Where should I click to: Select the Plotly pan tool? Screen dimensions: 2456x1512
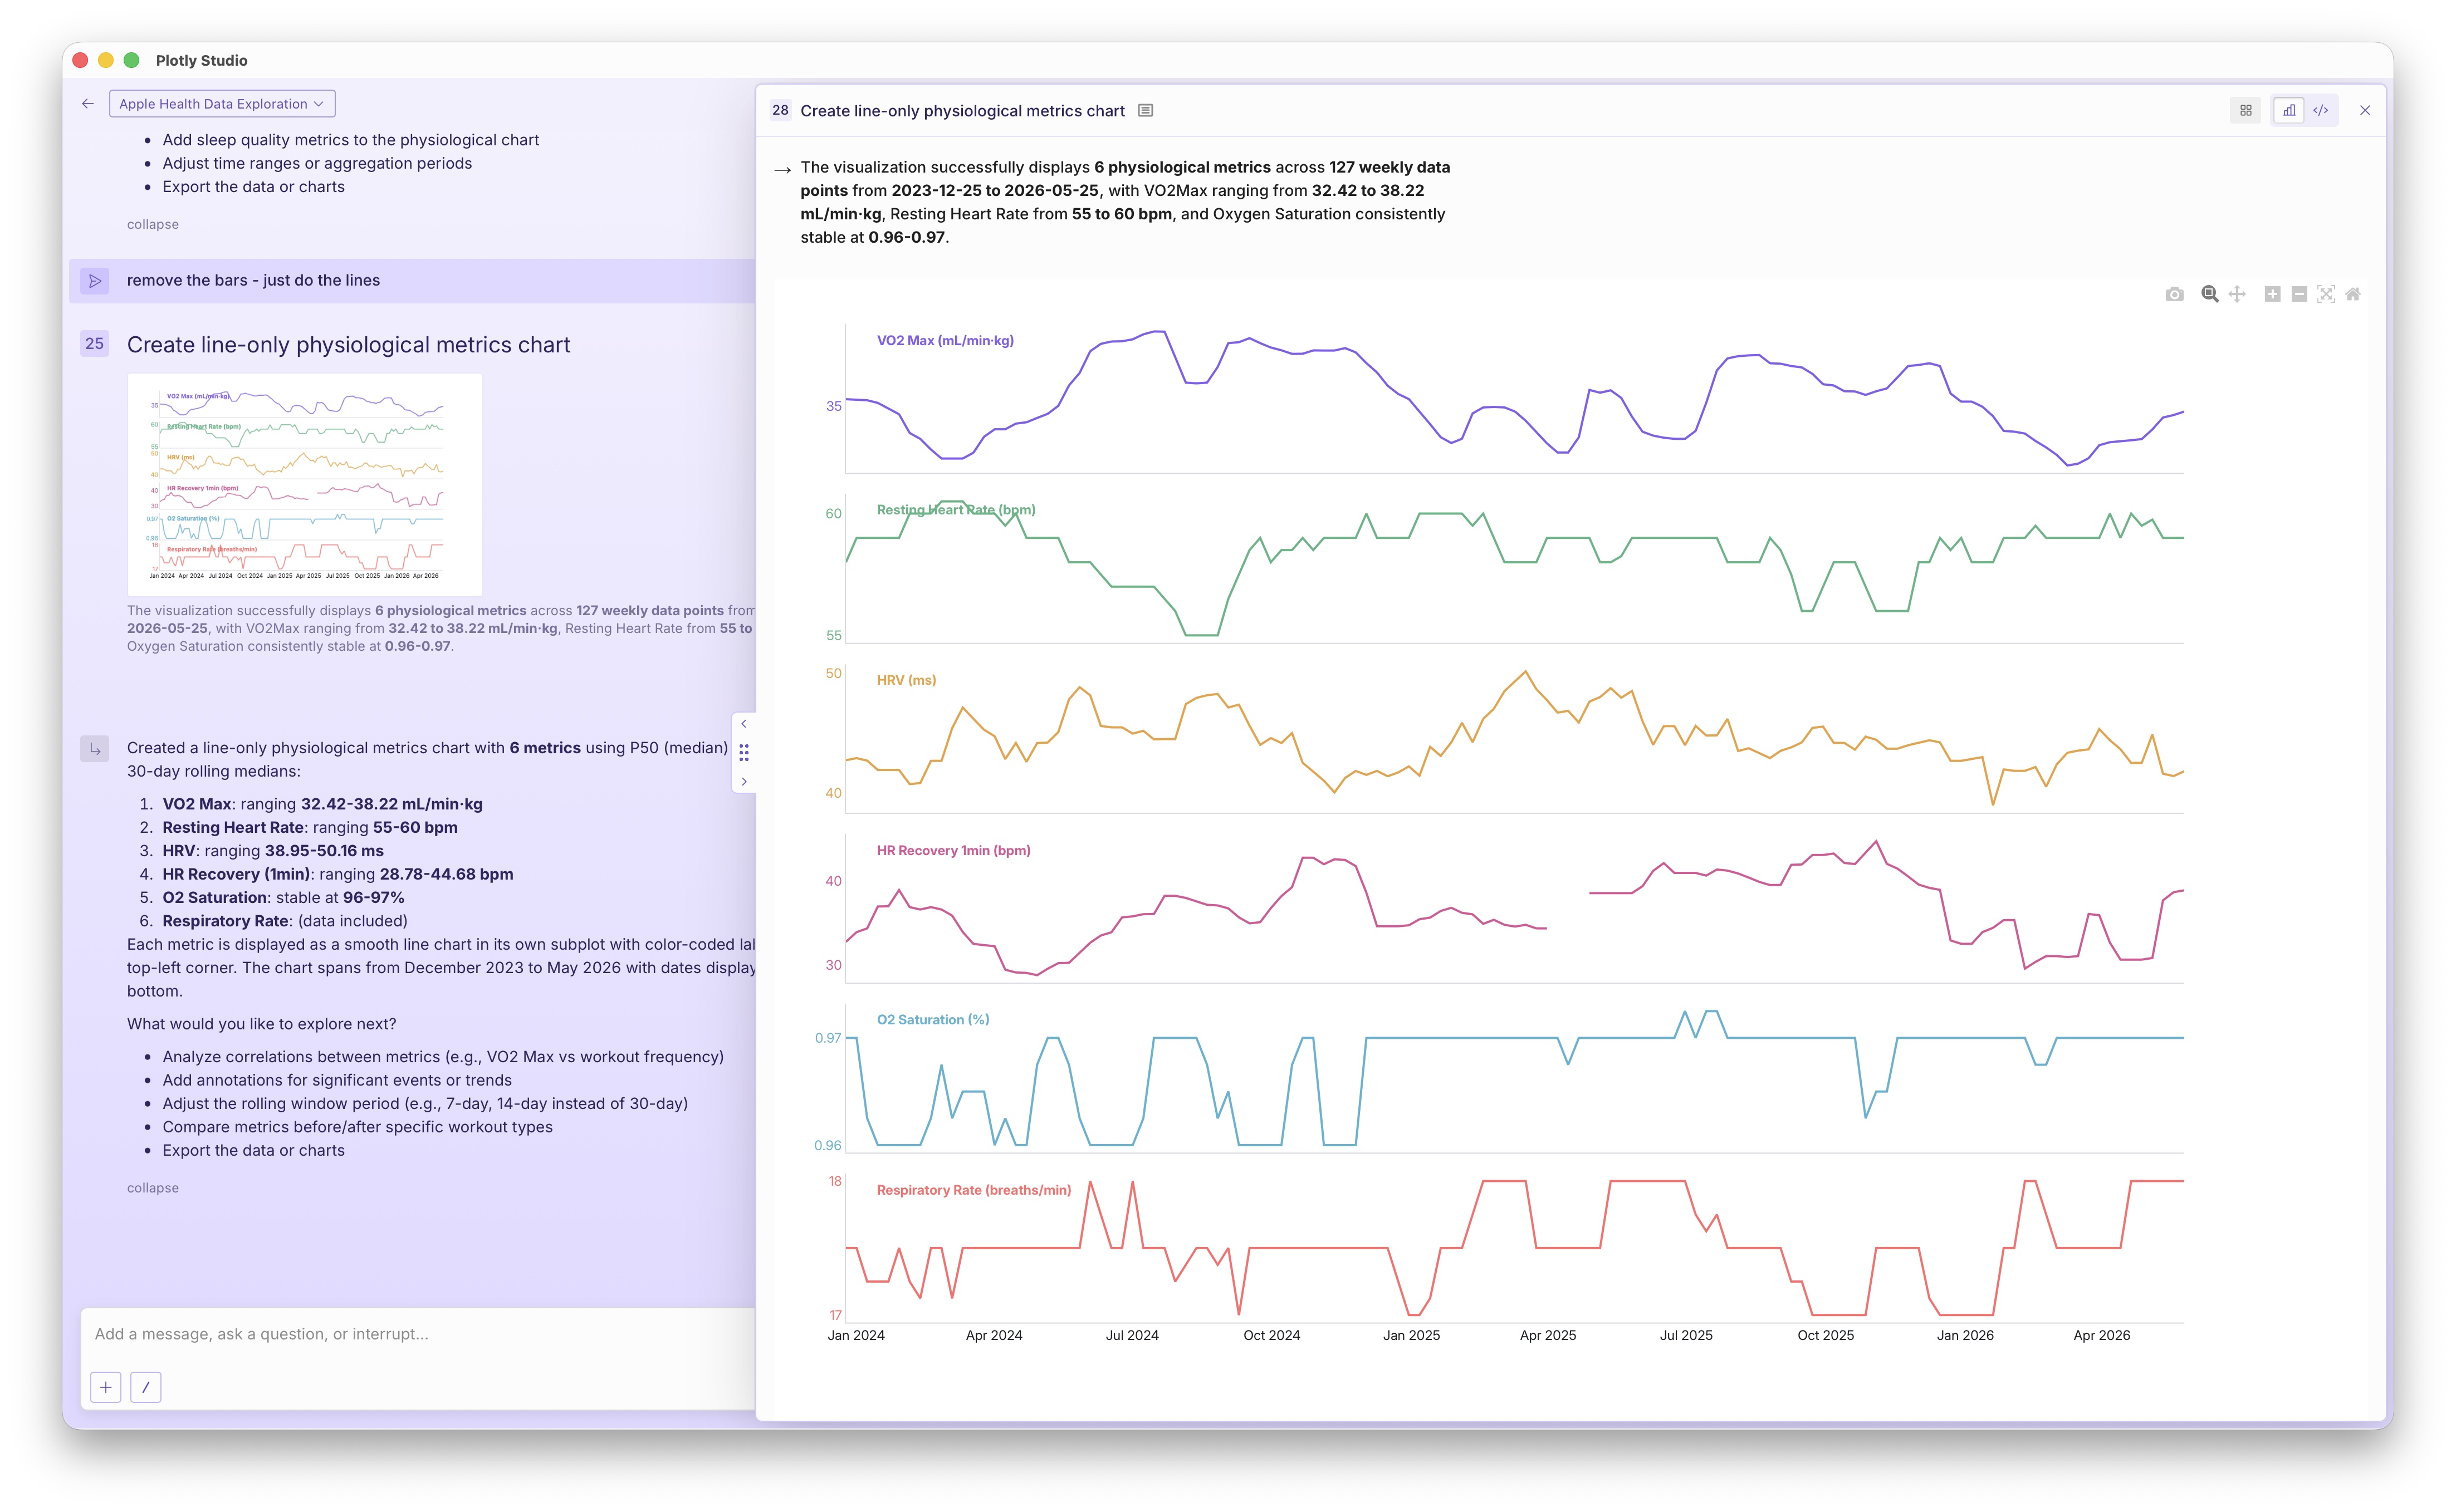point(2237,294)
